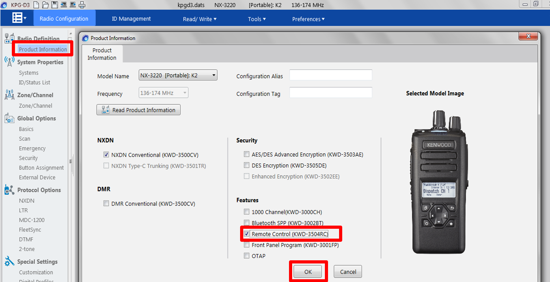This screenshot has height=282, width=550.
Task: Enable DMR Conventional (KWD-3500CV) checkbox
Action: (106, 204)
